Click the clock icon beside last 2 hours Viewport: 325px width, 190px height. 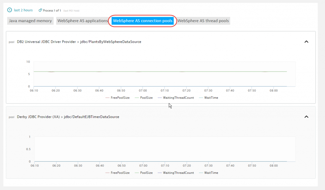tap(10, 10)
